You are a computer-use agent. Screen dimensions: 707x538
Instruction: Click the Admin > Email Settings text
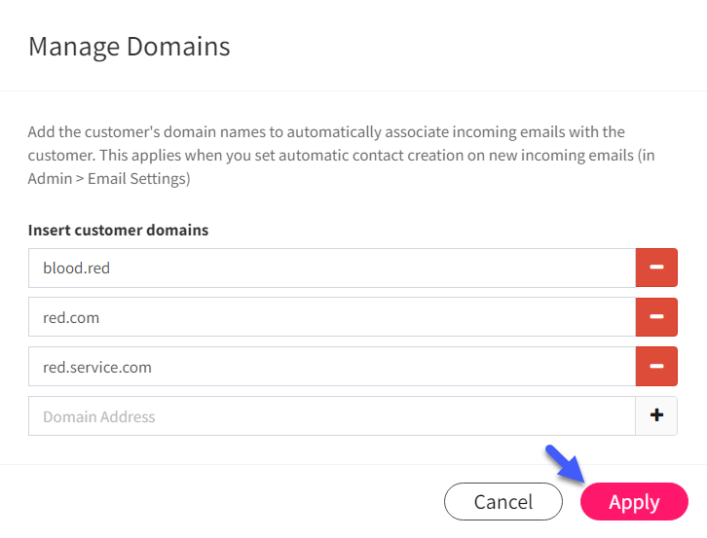click(109, 179)
